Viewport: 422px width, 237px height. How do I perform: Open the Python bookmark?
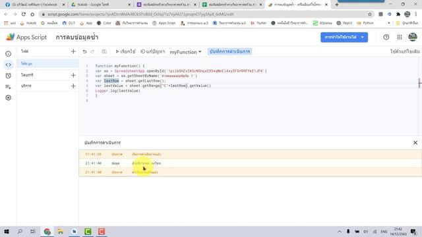pyautogui.click(x=365, y=23)
